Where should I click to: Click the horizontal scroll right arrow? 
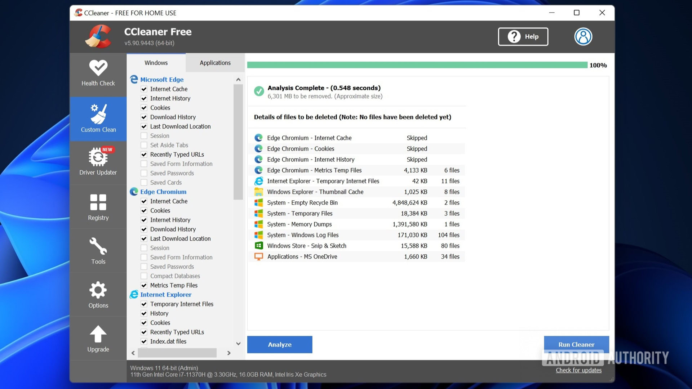pyautogui.click(x=229, y=353)
